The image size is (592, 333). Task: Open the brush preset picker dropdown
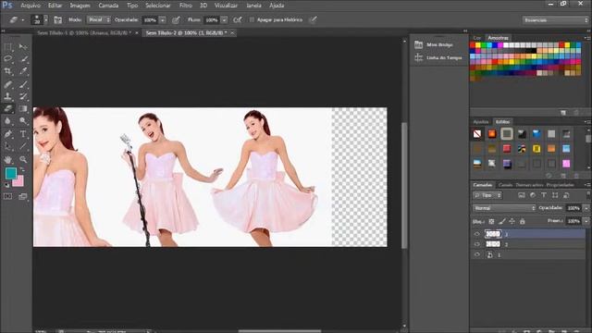pos(45,19)
